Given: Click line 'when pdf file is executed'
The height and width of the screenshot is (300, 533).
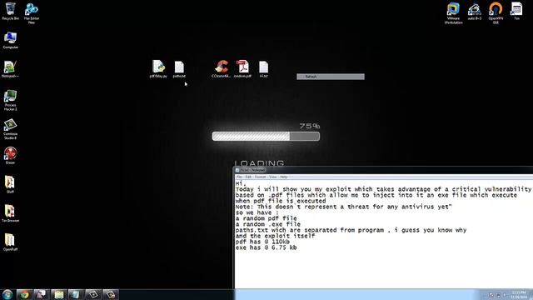Looking at the screenshot, I should [x=281, y=201].
